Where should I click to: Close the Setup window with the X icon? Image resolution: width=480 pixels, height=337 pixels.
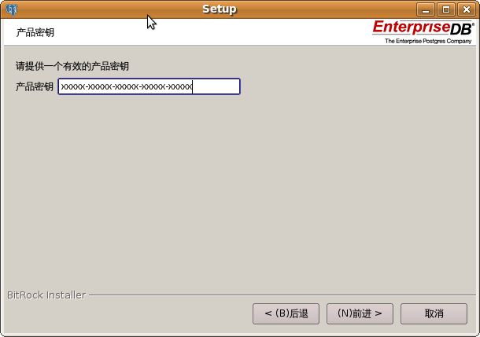click(x=466, y=9)
